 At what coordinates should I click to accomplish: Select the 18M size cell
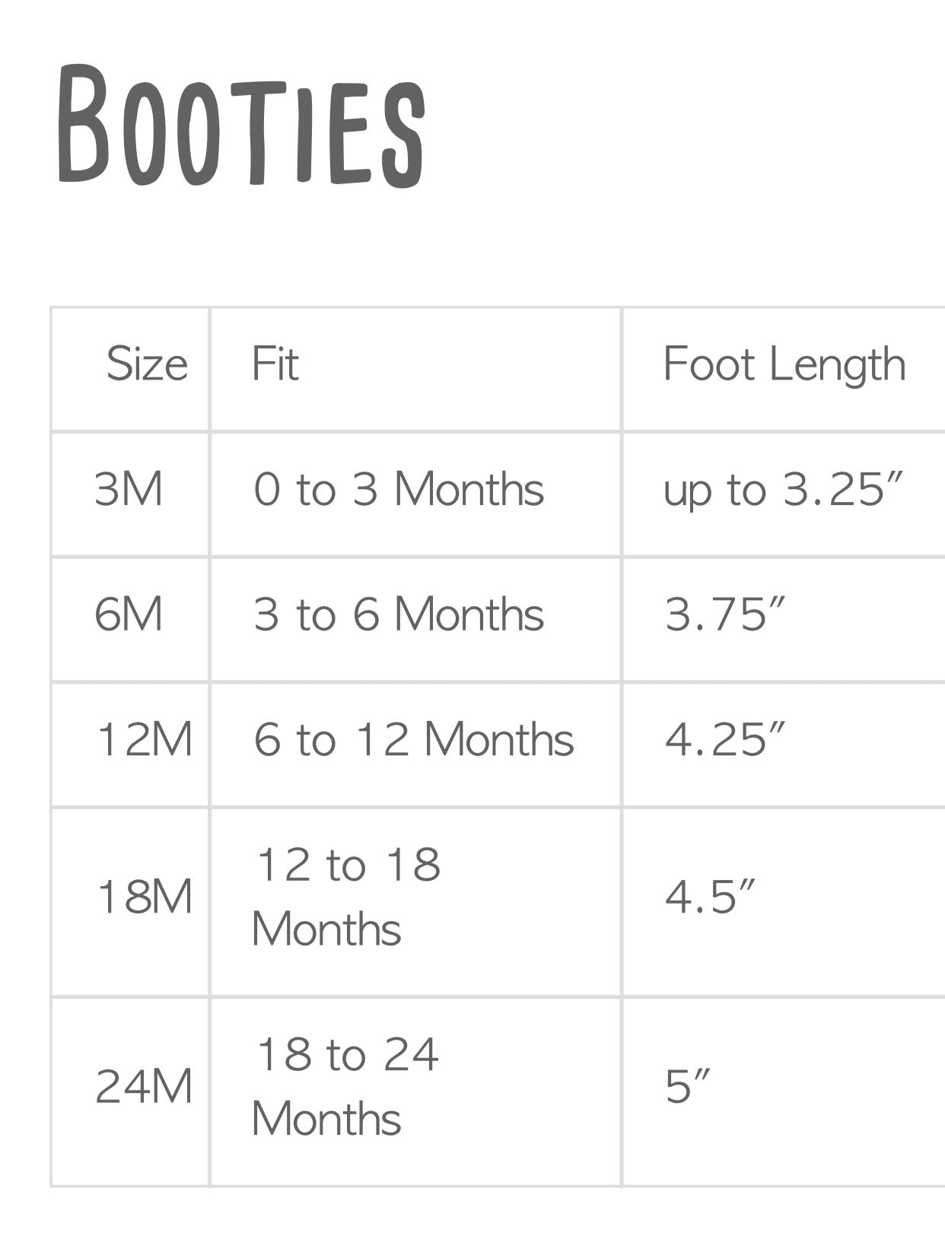coord(145,897)
